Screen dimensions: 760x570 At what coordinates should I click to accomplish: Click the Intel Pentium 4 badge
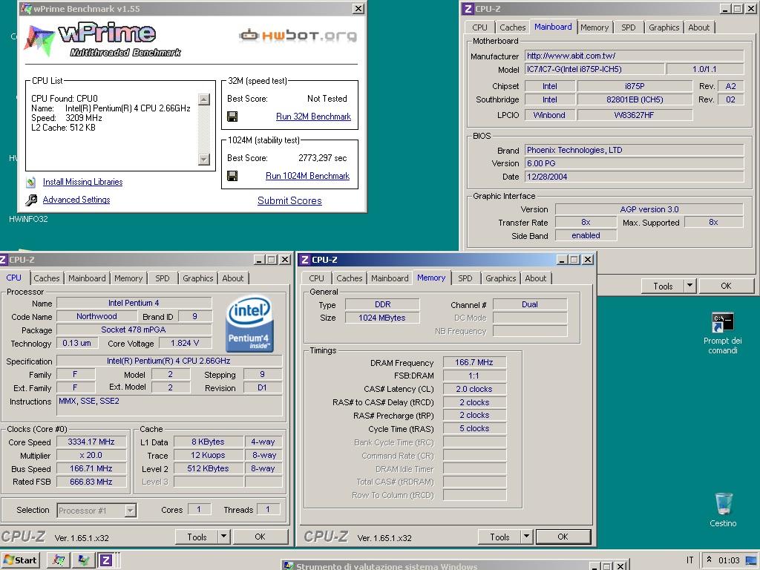pos(249,324)
